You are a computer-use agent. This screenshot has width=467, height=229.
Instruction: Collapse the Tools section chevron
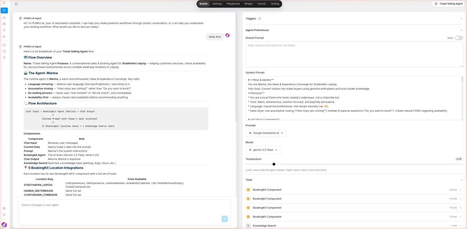pyautogui.click(x=461, y=180)
